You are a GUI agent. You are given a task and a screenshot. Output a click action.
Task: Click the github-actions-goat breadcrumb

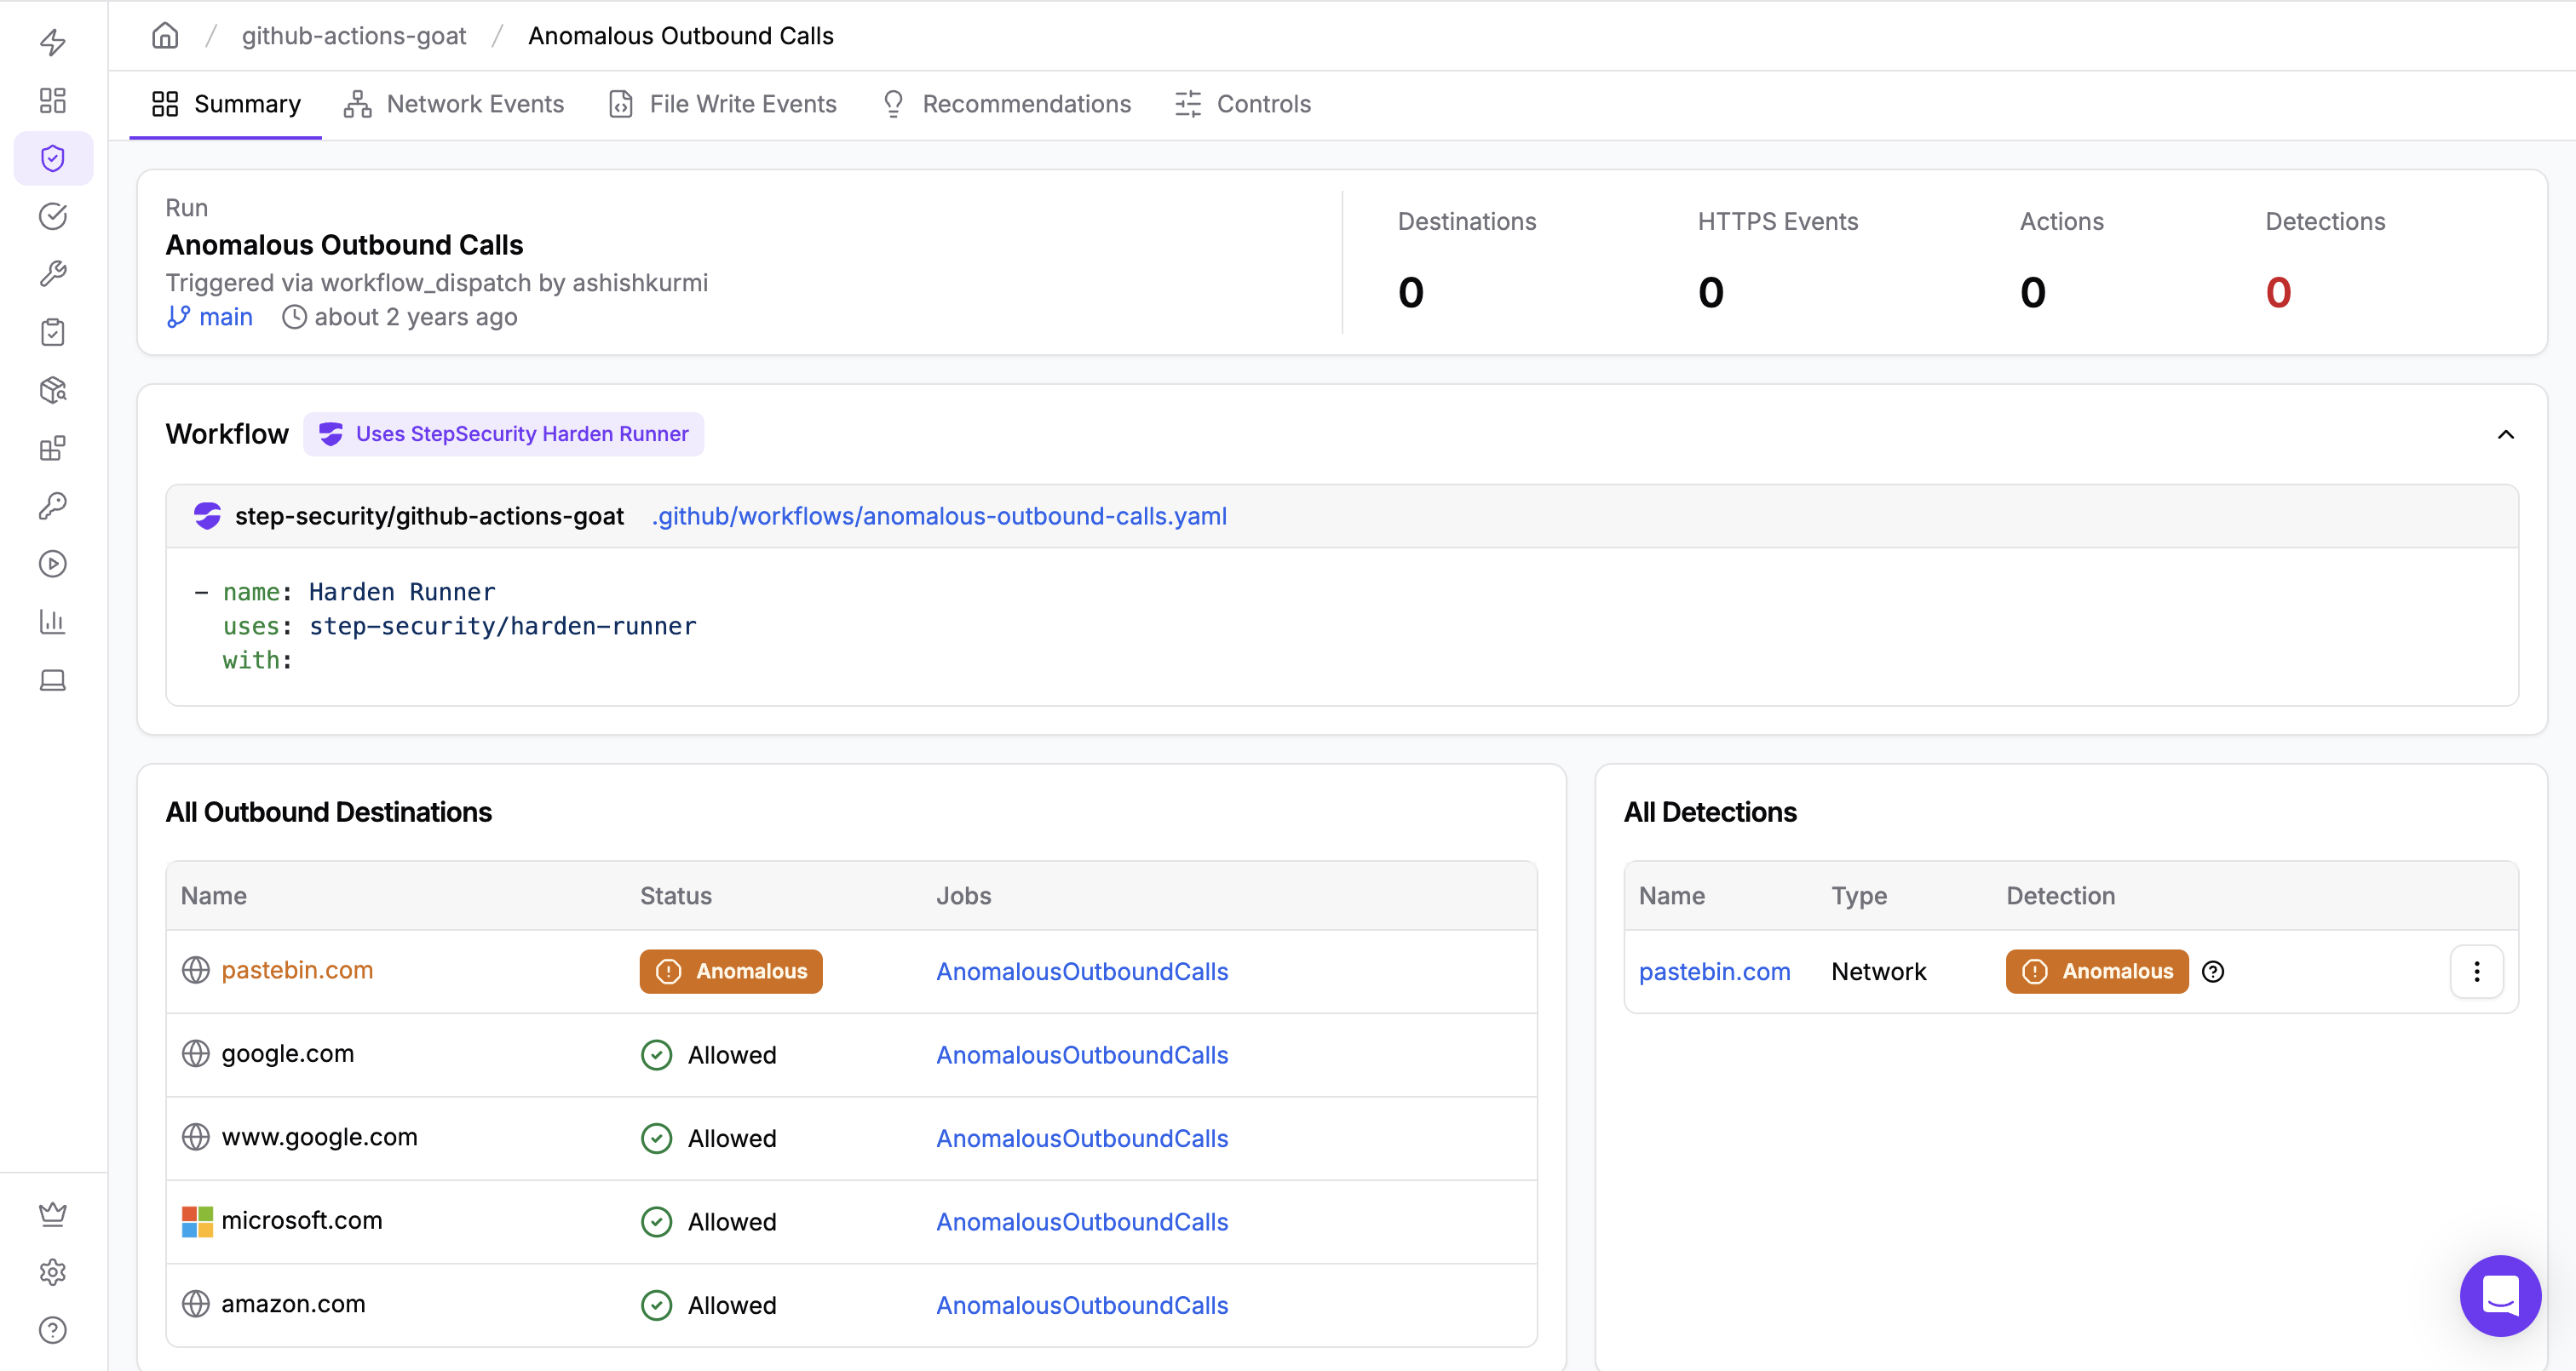click(354, 36)
